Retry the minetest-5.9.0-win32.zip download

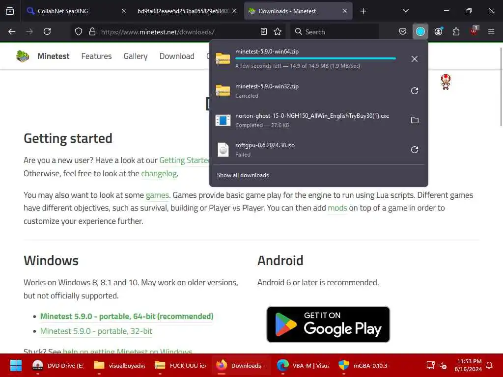[415, 91]
